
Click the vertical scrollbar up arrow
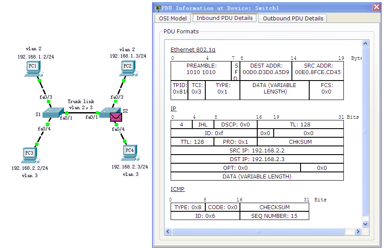pos(366,44)
